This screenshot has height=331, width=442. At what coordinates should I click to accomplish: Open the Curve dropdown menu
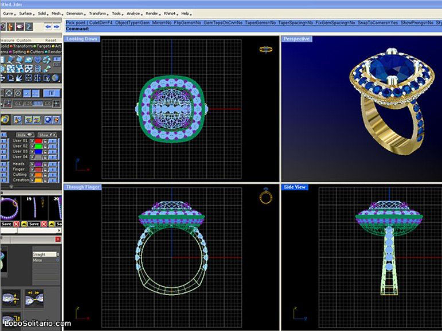[x=9, y=13]
